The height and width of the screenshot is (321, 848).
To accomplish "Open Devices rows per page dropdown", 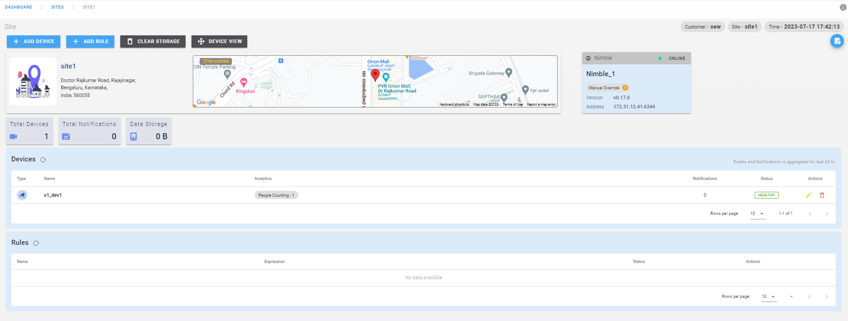I will tap(757, 214).
